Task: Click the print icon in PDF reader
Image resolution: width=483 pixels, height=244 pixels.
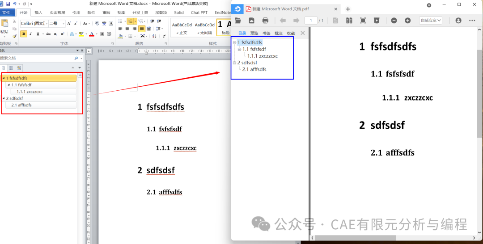Action: 265,21
